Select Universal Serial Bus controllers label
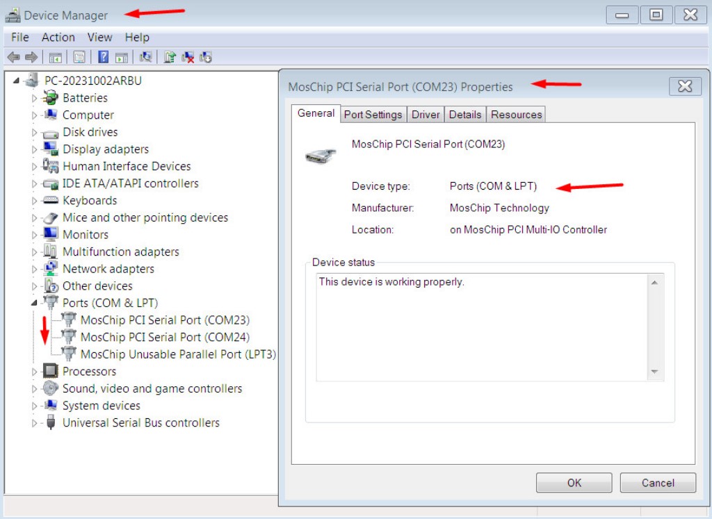Viewport: 712px width, 519px height. click(x=140, y=422)
